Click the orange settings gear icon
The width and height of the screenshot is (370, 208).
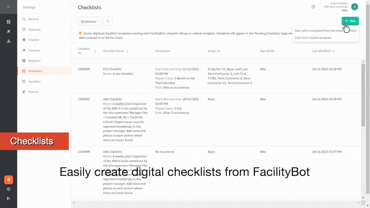click(x=8, y=180)
